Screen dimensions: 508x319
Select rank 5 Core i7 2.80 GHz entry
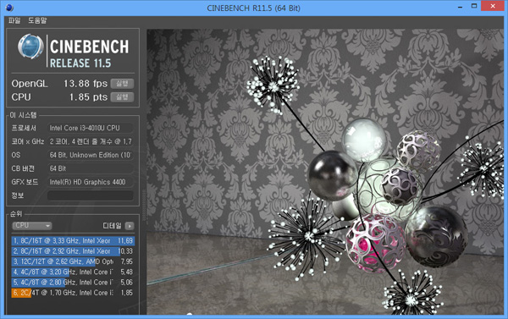(x=73, y=282)
